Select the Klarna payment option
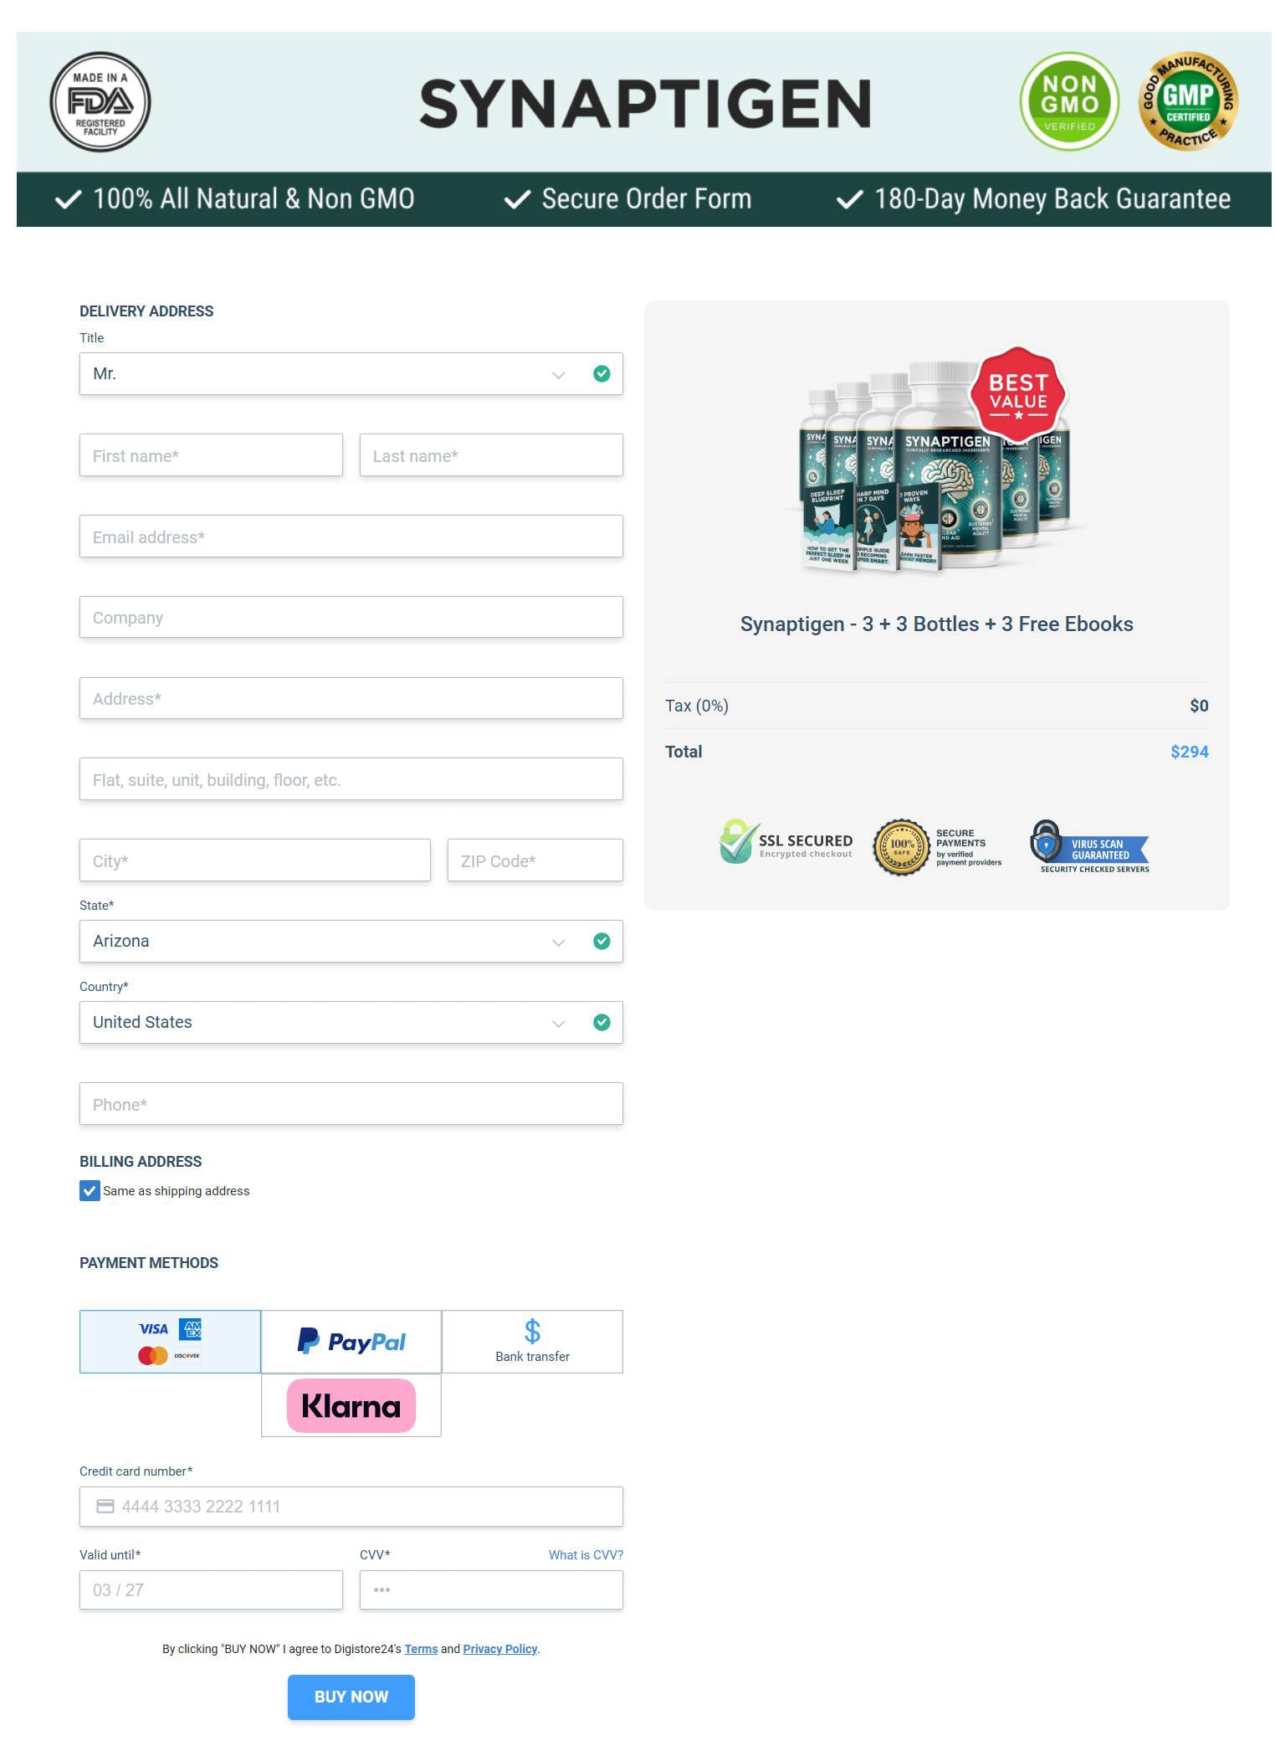The height and width of the screenshot is (1746, 1275). (351, 1405)
